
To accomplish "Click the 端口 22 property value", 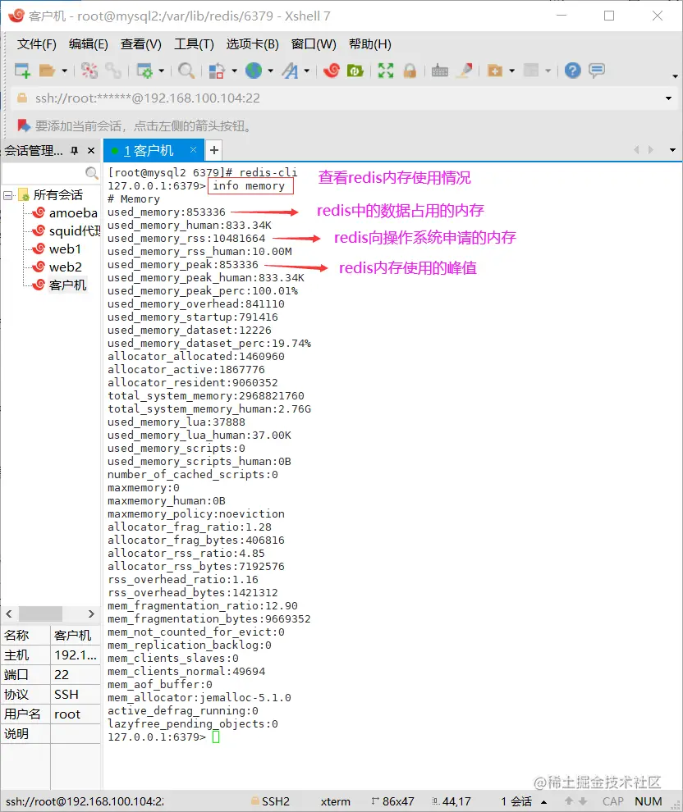I will (76, 675).
